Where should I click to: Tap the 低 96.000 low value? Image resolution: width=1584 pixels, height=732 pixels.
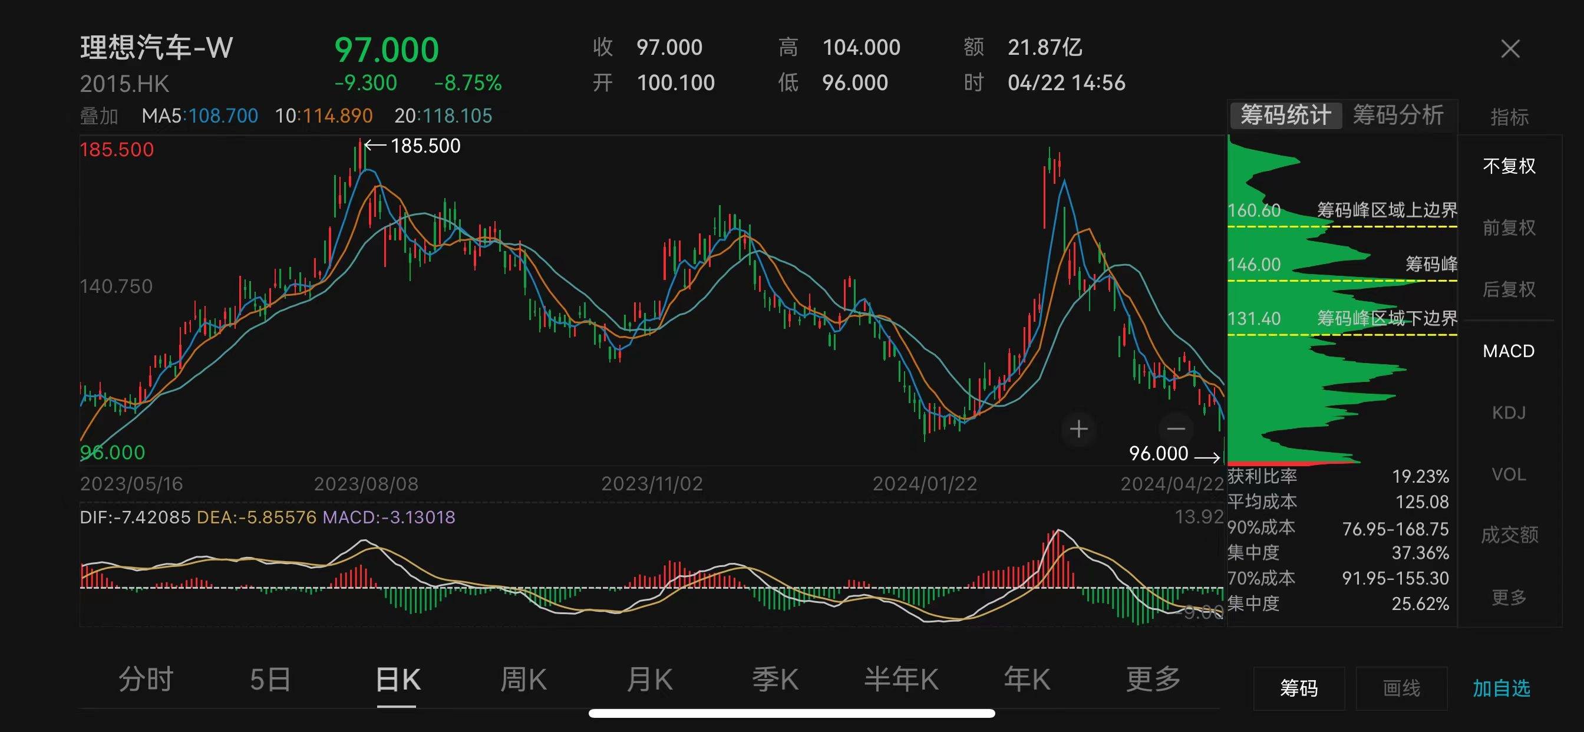(833, 83)
